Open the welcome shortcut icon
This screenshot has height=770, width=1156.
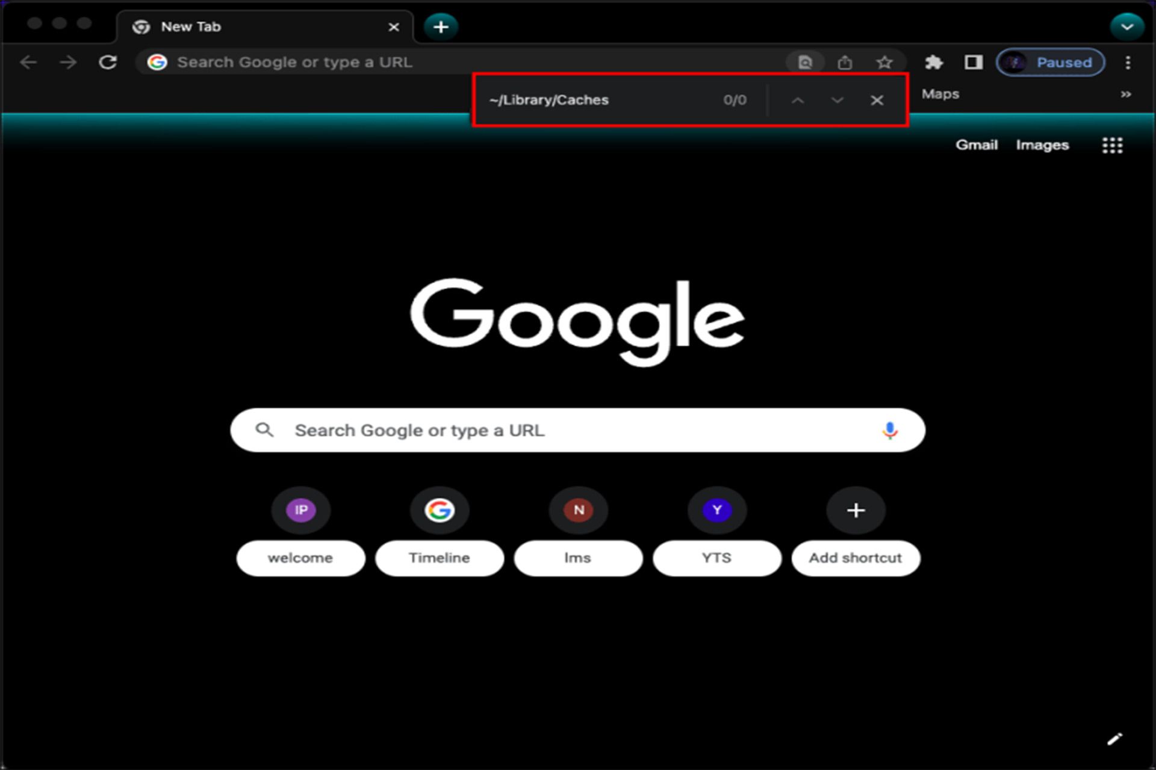[301, 510]
